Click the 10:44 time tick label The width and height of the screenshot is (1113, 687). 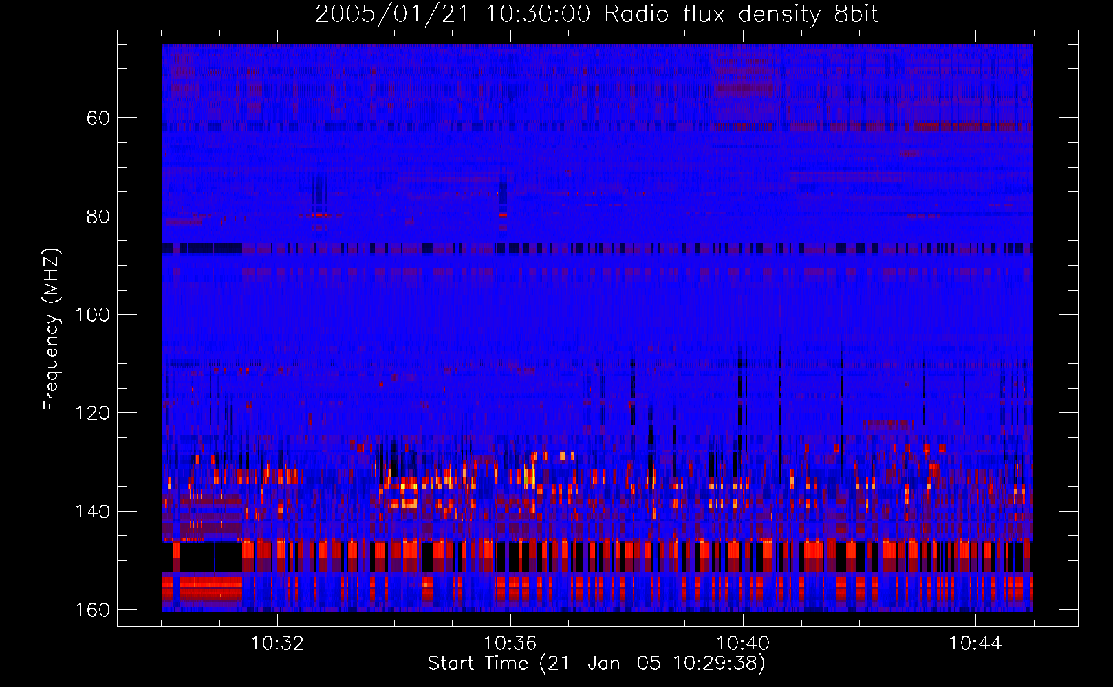975,644
